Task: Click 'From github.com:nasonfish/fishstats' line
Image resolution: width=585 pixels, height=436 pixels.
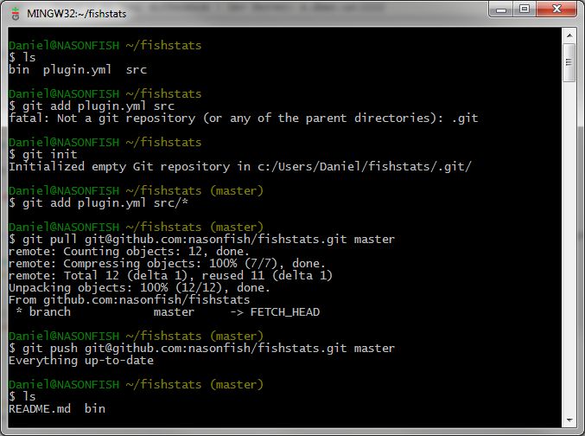Action: (x=129, y=300)
